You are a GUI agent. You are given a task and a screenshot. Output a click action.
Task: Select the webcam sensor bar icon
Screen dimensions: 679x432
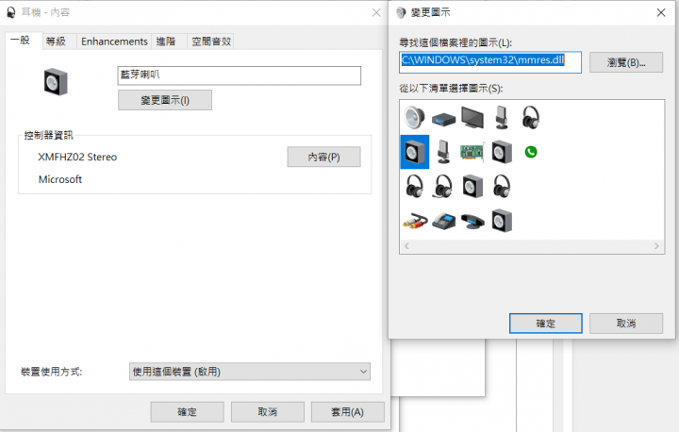click(x=472, y=222)
